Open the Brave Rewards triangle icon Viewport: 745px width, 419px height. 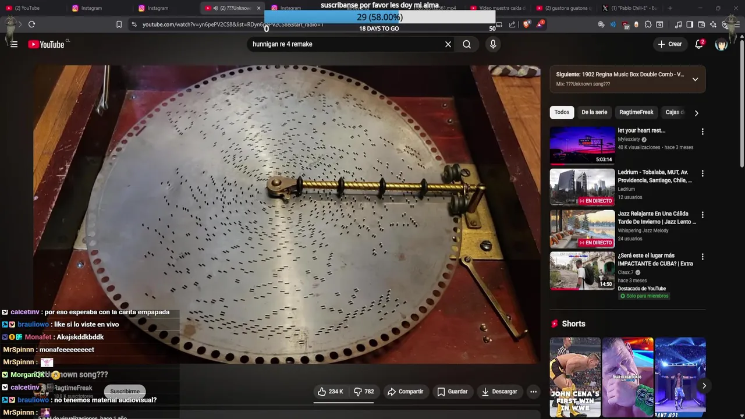[540, 24]
